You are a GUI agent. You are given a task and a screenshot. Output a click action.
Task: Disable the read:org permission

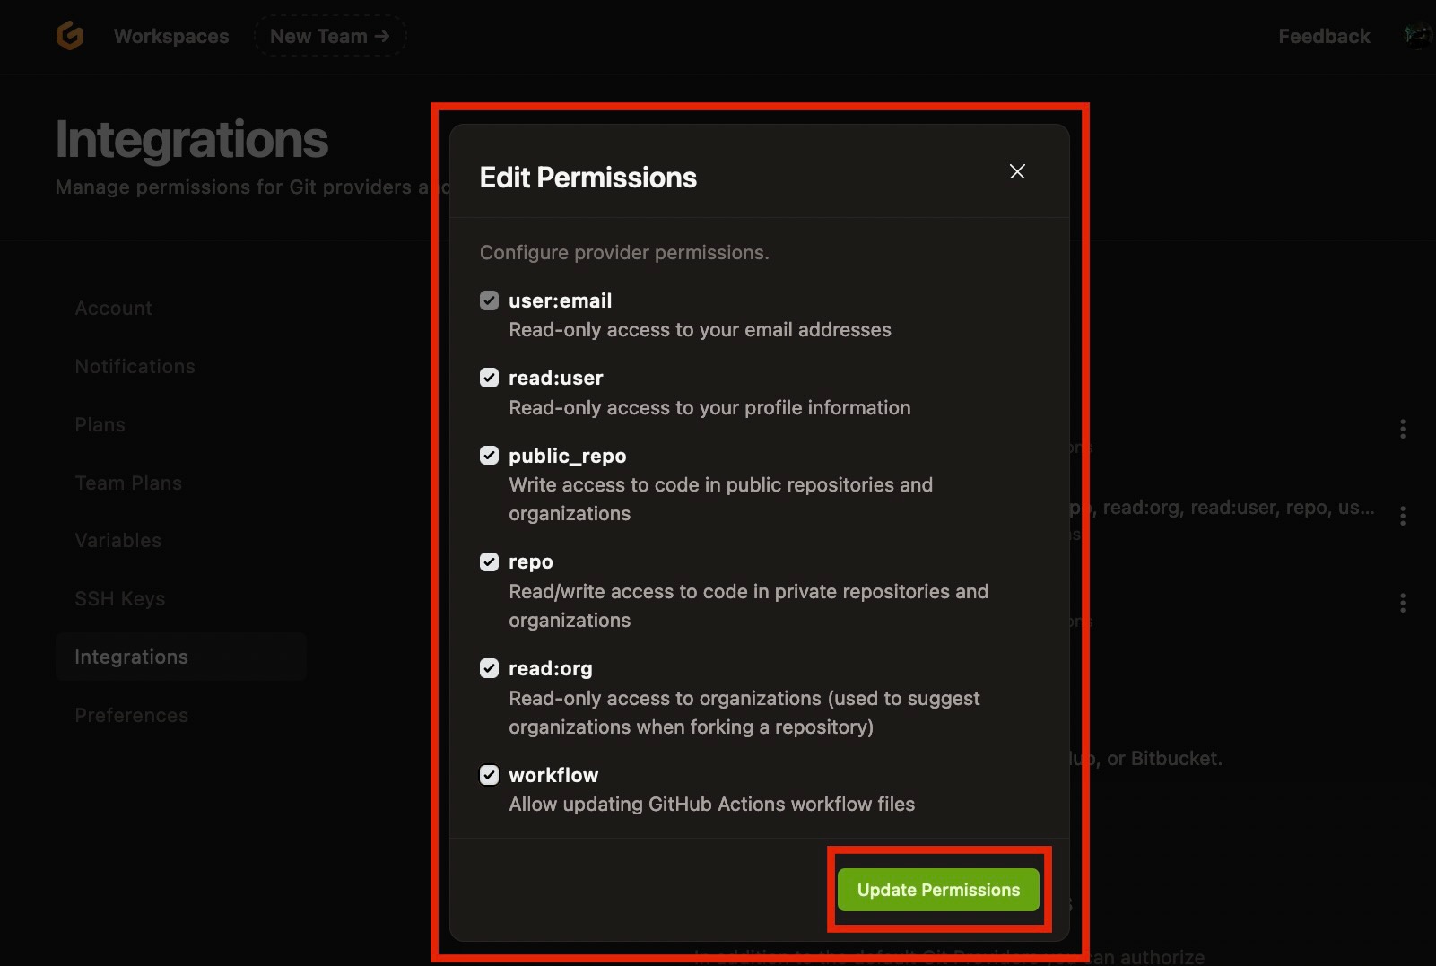click(489, 668)
